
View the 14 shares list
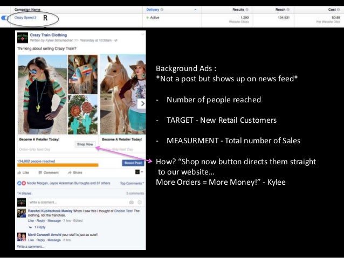(24, 193)
